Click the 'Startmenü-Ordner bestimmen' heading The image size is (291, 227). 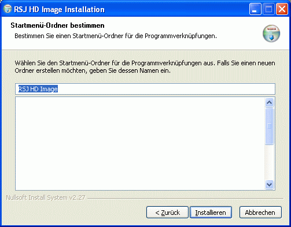pyautogui.click(x=57, y=25)
